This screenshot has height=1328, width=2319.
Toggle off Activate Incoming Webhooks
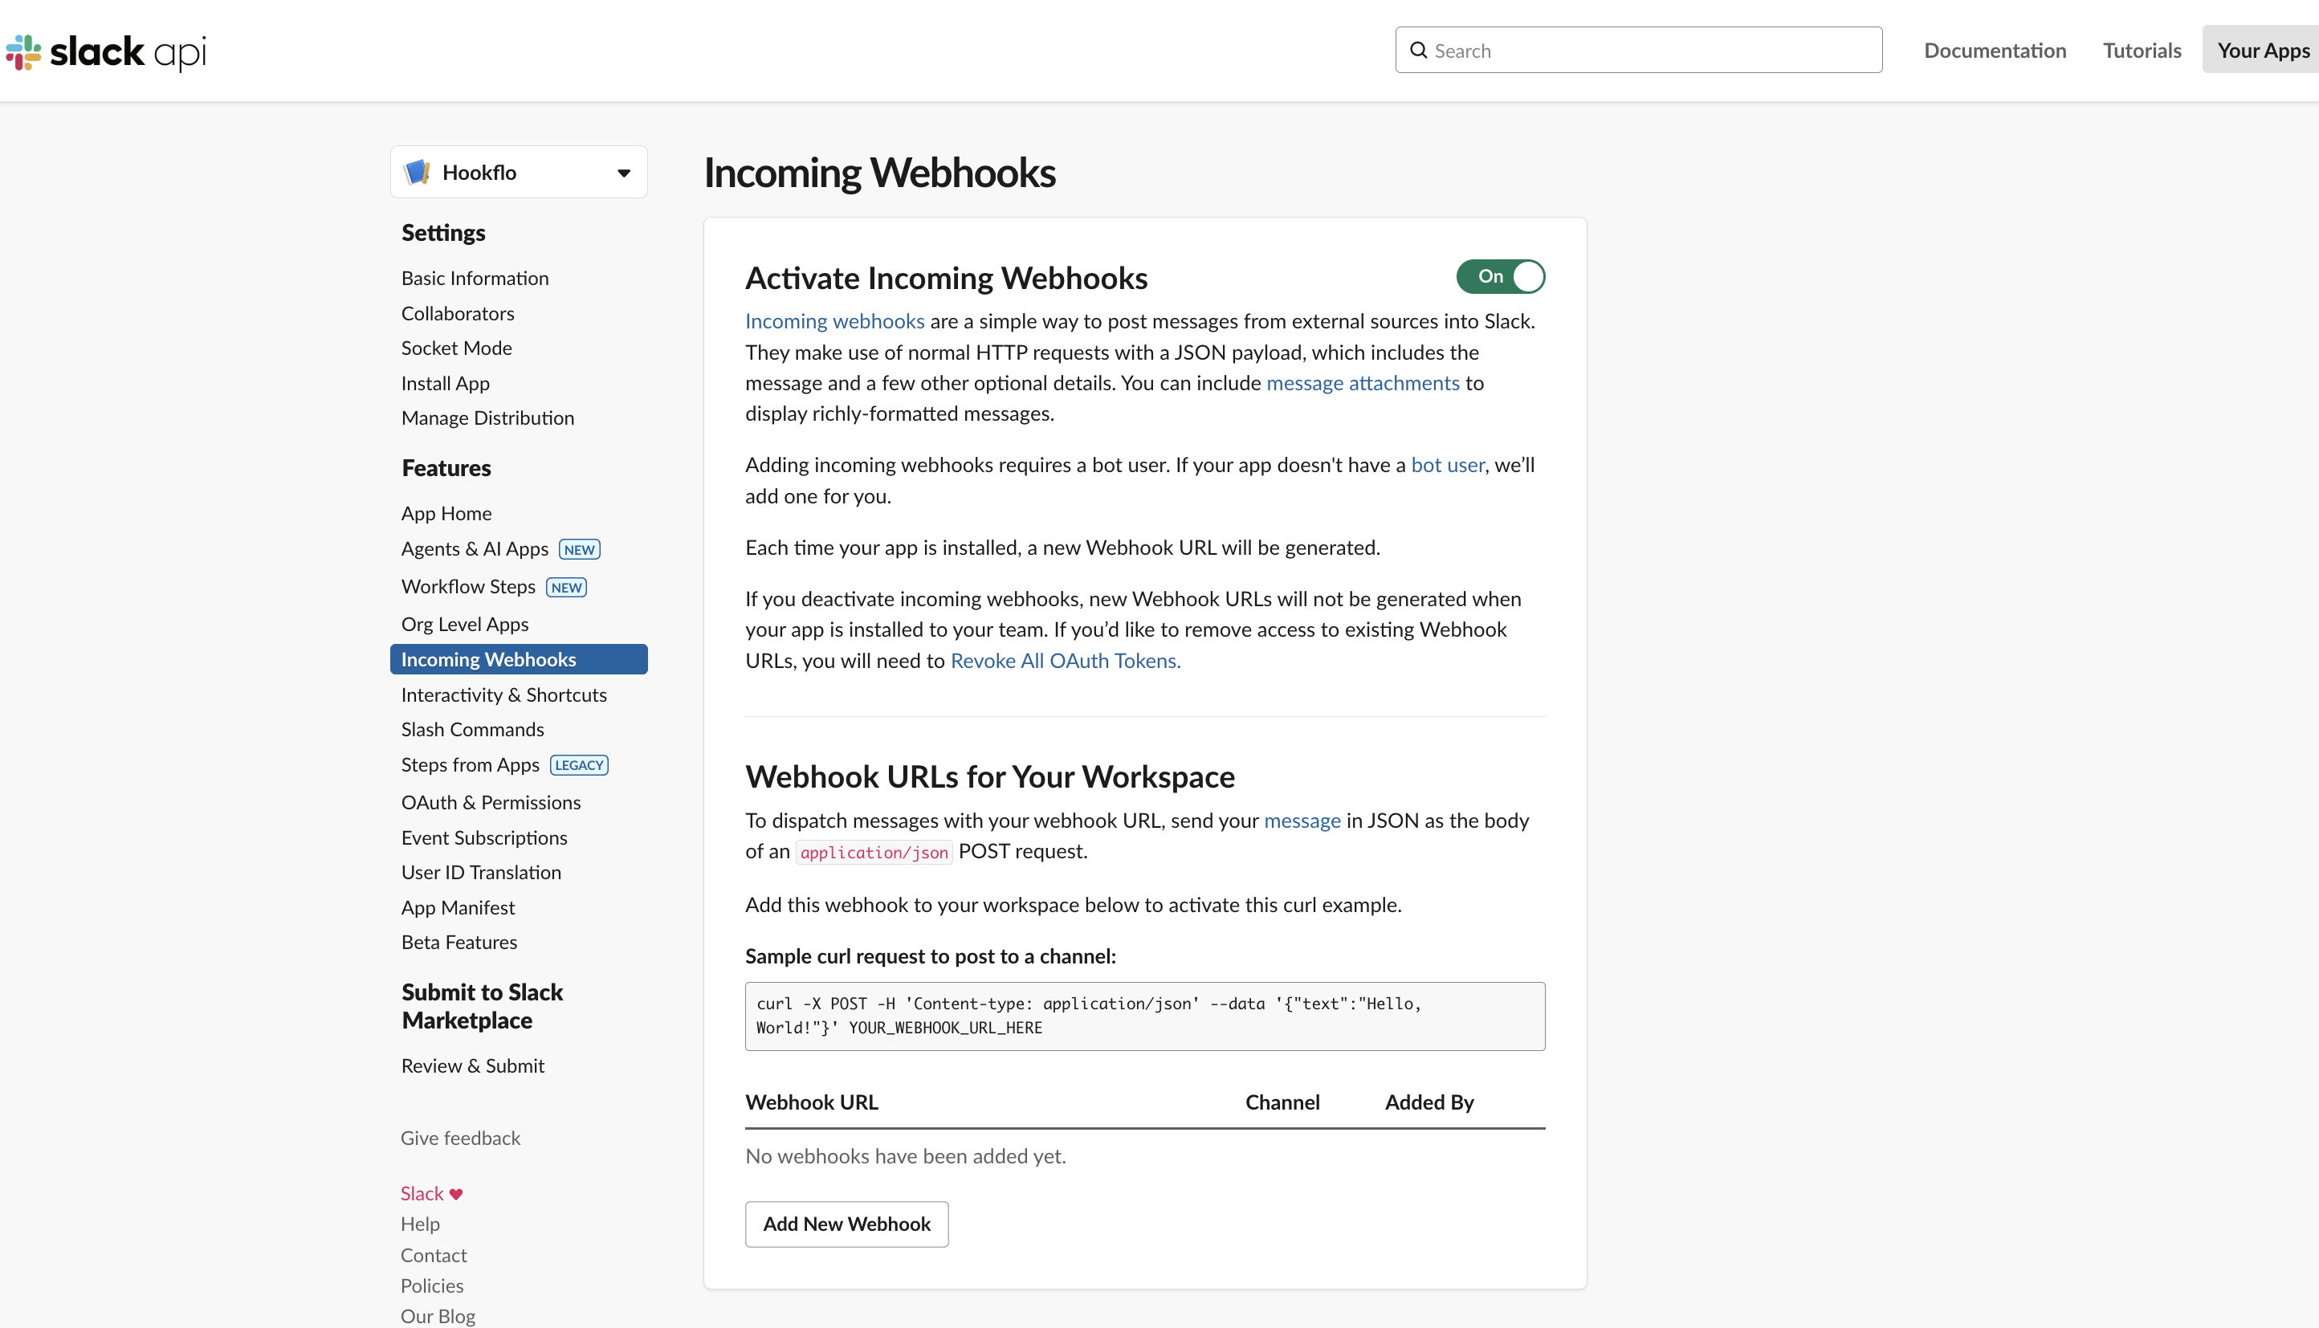click(1501, 276)
